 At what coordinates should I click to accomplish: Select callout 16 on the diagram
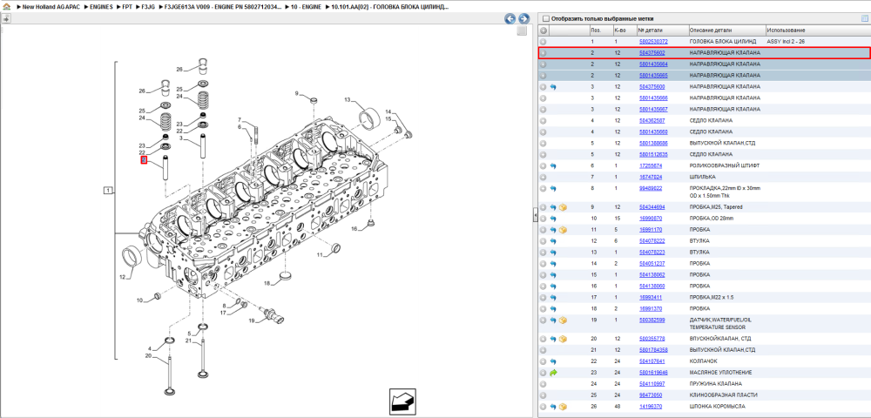(x=354, y=229)
